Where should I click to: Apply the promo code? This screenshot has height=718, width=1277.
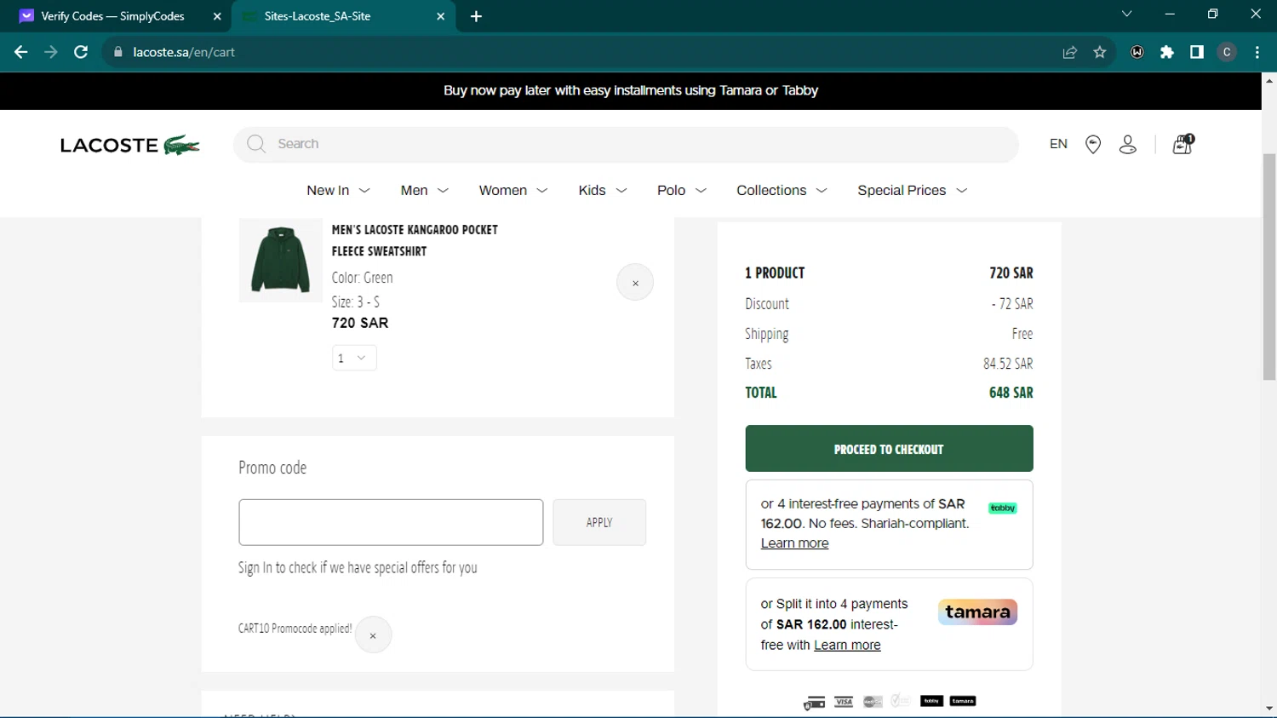click(x=599, y=522)
